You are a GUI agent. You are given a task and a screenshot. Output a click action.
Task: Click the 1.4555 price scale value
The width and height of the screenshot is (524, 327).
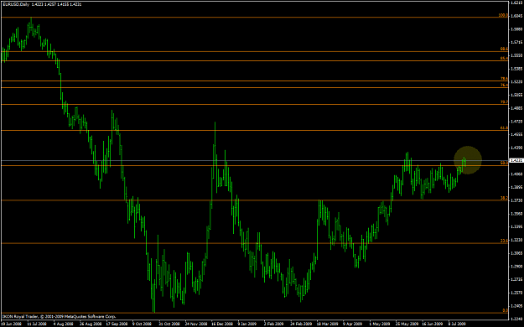pos(516,134)
